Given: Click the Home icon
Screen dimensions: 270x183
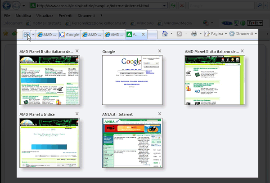Looking at the screenshot, I should pos(165,34).
